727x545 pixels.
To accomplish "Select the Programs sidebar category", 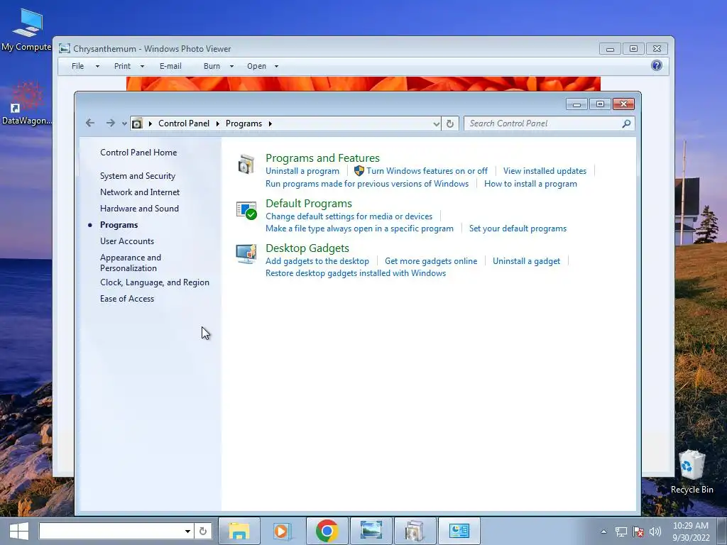I will click(119, 225).
